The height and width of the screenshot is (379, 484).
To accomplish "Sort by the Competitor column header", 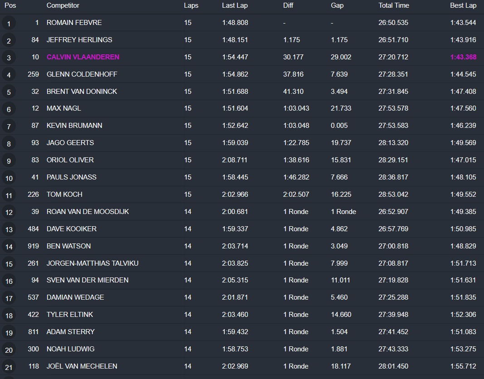I will click(63, 5).
